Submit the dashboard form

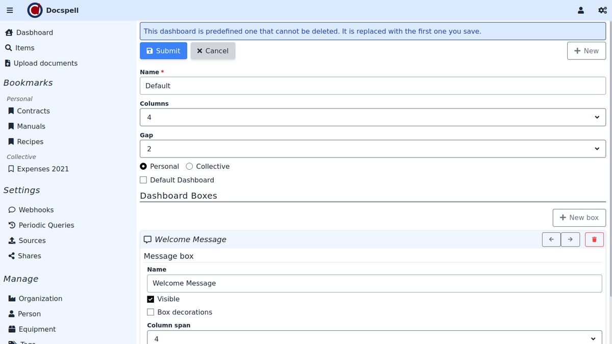163,51
